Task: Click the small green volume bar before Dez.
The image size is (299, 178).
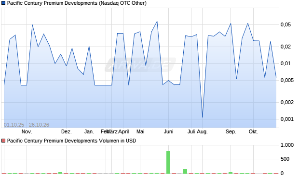Action: pos(60,173)
